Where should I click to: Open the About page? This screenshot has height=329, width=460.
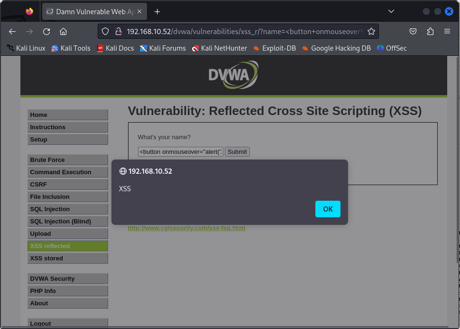tap(68, 303)
